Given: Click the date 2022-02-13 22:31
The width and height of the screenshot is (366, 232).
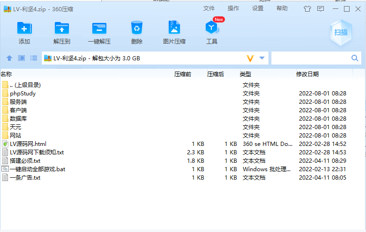Looking at the screenshot, I should click(x=322, y=169).
